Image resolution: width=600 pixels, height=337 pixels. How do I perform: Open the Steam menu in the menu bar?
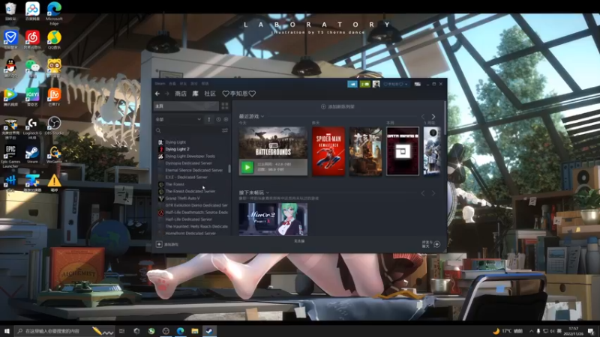160,84
